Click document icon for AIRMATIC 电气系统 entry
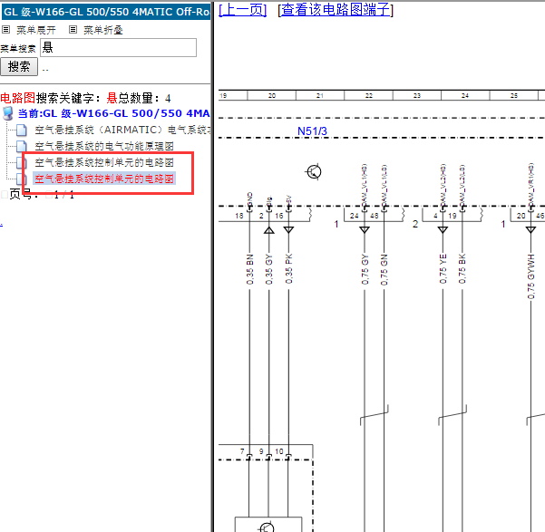The image size is (545, 532). [x=21, y=130]
